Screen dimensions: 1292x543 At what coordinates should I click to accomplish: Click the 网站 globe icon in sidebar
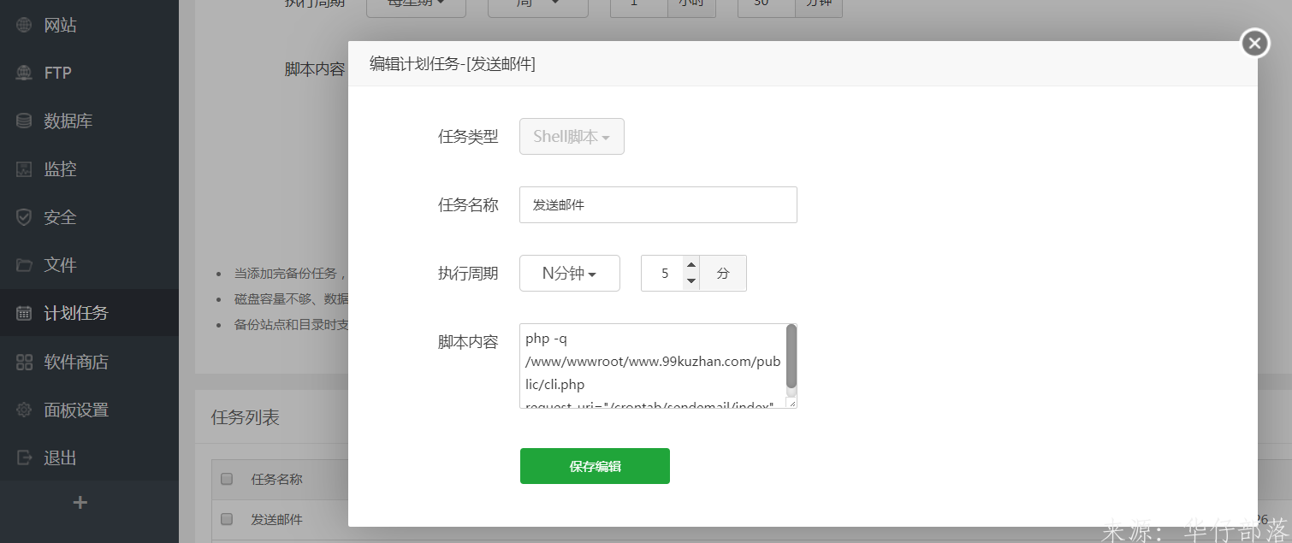(x=24, y=25)
